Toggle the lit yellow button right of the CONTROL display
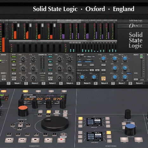Viewport: 148px width, 148px height. click(109, 132)
